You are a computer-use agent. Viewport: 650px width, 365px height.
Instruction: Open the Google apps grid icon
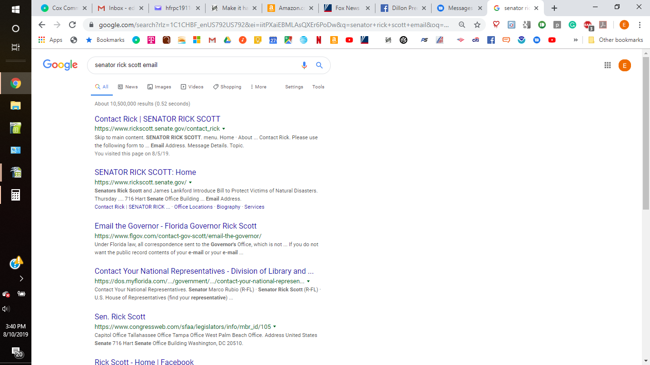coord(608,66)
